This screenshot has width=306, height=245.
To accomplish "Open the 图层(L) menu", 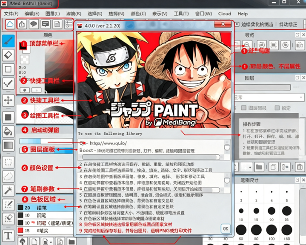I will (53, 14).
